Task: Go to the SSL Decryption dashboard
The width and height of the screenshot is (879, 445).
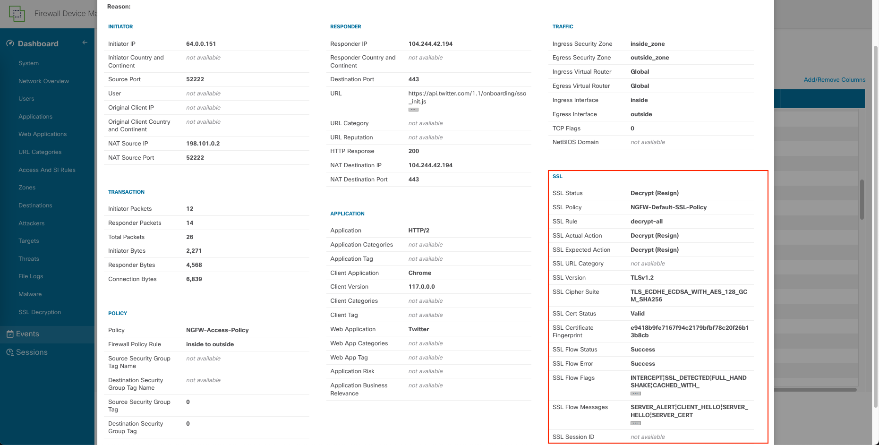Action: pos(40,312)
